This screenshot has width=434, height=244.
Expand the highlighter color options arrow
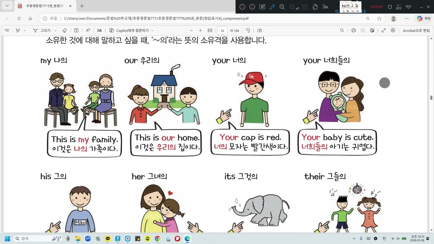(x=24, y=30)
